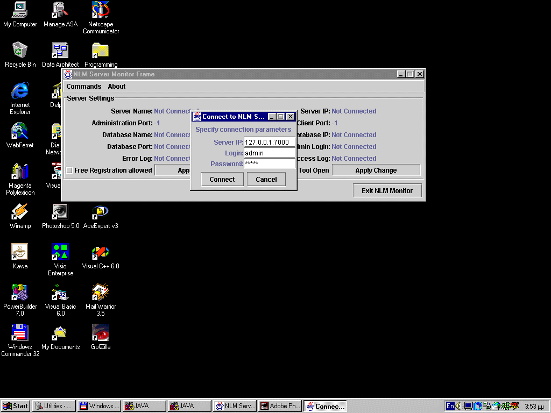Open Visio Enterprise shortcut
The width and height of the screenshot is (551, 413).
pos(60,260)
